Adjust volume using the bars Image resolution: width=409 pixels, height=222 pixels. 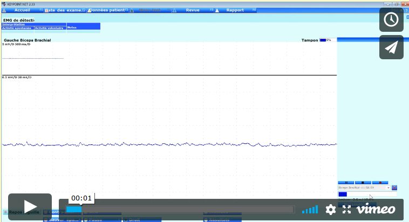310,210
